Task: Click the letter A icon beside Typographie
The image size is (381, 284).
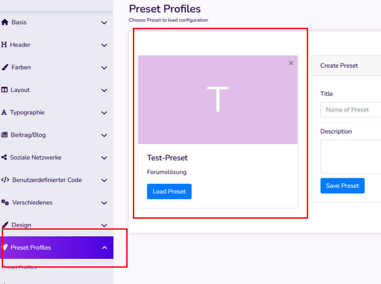Action: [4, 112]
